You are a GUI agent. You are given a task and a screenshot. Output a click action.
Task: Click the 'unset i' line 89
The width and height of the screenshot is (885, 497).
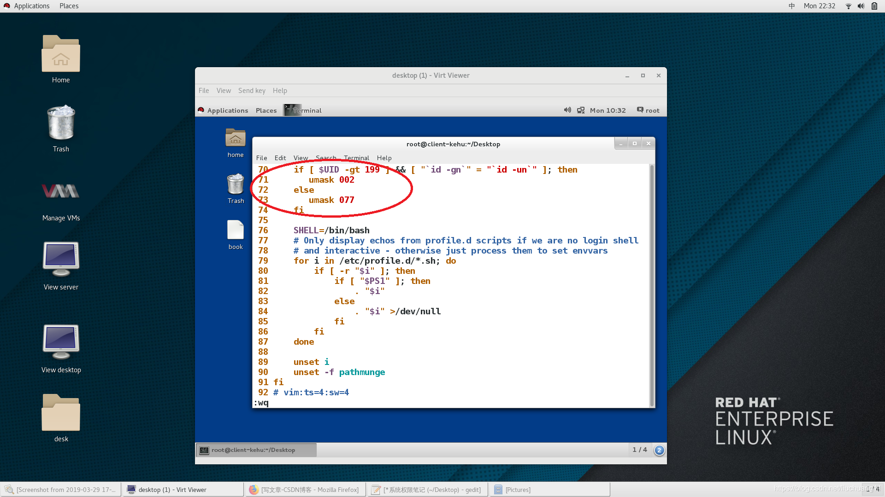pyautogui.click(x=311, y=362)
